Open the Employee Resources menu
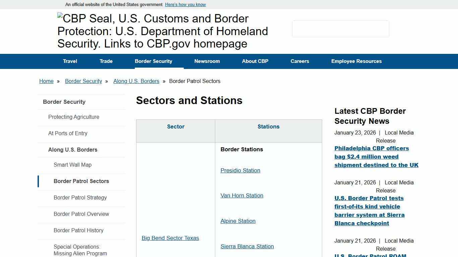 pyautogui.click(x=356, y=61)
